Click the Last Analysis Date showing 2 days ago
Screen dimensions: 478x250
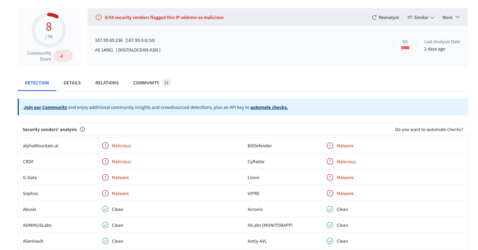[x=435, y=49]
